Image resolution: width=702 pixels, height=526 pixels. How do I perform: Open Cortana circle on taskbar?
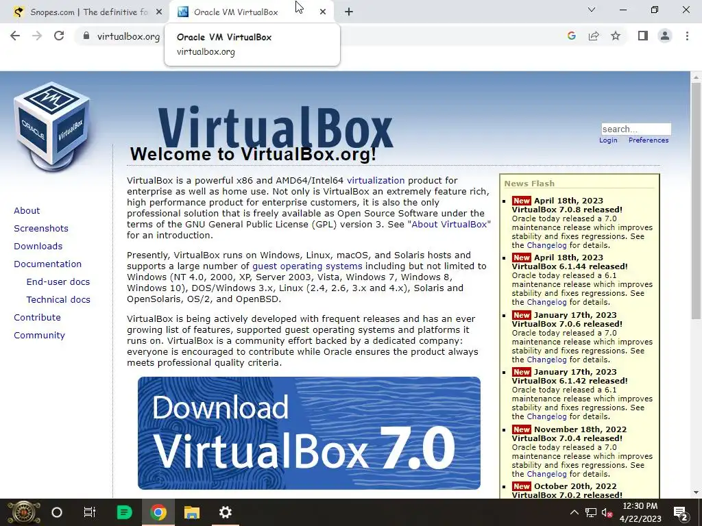tap(57, 512)
